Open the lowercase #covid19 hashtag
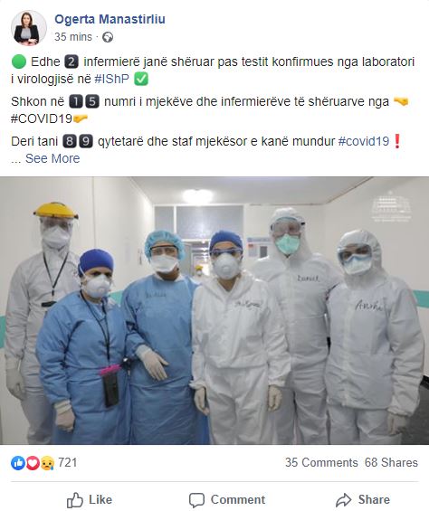Screen dimensions: 429x511 coord(364,141)
